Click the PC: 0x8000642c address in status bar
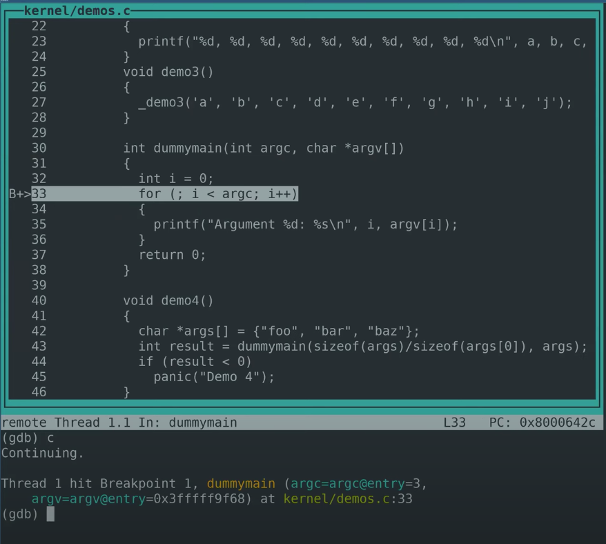Image resolution: width=606 pixels, height=544 pixels. [542, 422]
